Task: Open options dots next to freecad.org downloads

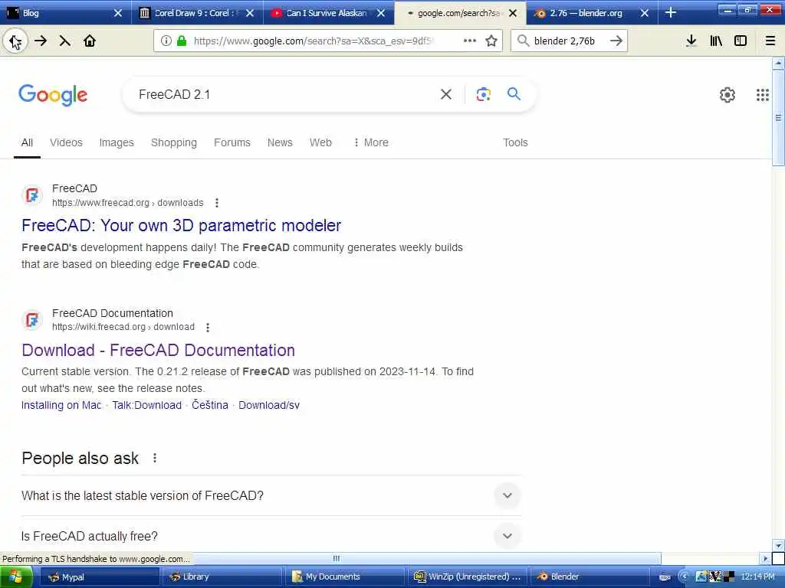Action: (217, 203)
